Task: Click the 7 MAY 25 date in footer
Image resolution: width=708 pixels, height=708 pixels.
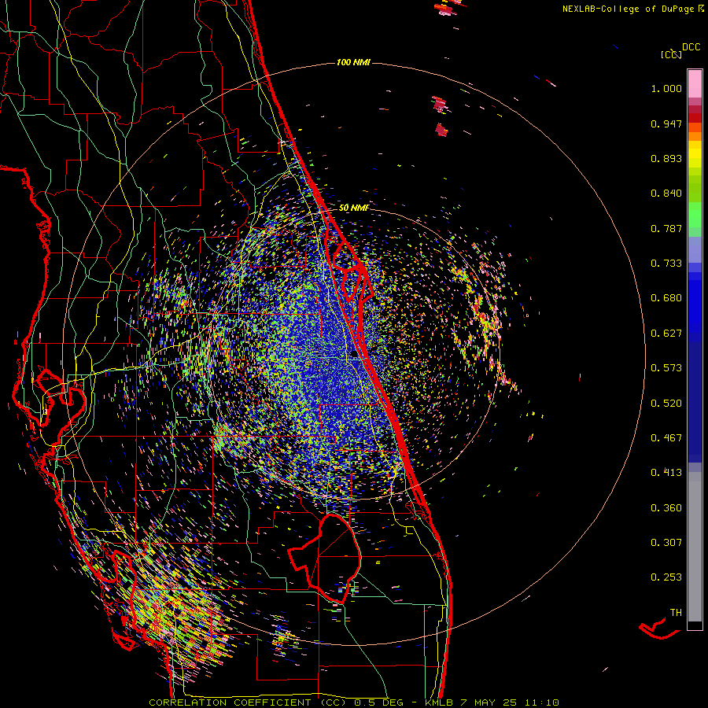Action: tap(489, 702)
